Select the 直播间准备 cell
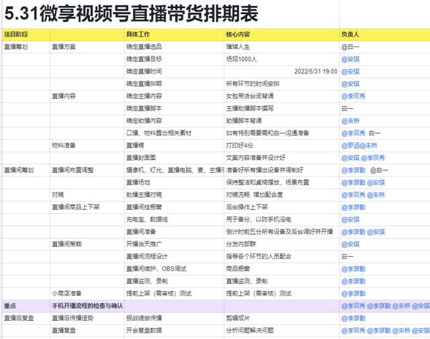 pyautogui.click(x=174, y=232)
